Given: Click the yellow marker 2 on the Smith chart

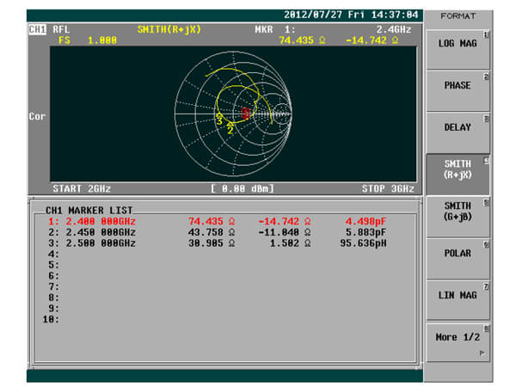Looking at the screenshot, I should click(x=230, y=129).
